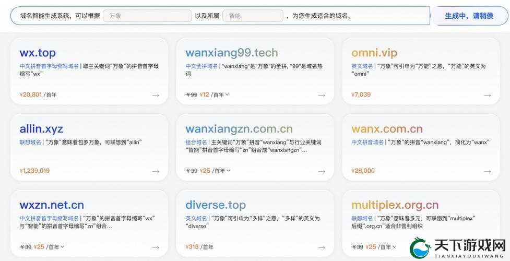Click the struck-through ¥99 price on wanxiang99.tech

click(192, 94)
